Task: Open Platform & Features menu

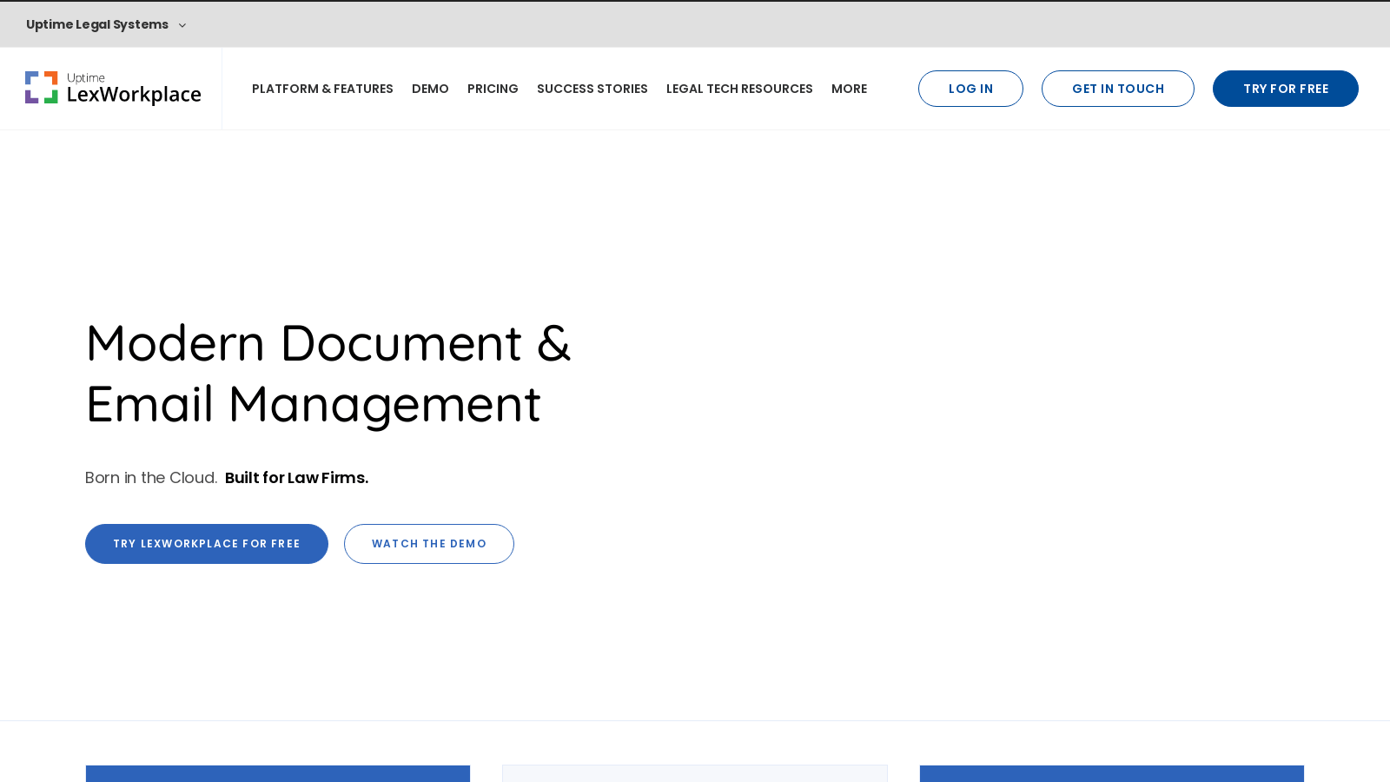Action: [322, 89]
